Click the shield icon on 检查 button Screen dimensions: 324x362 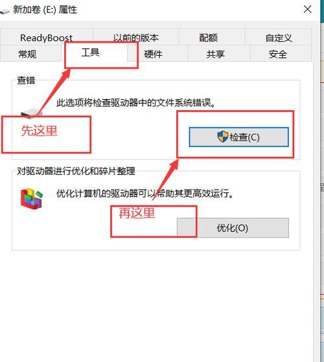tap(223, 137)
